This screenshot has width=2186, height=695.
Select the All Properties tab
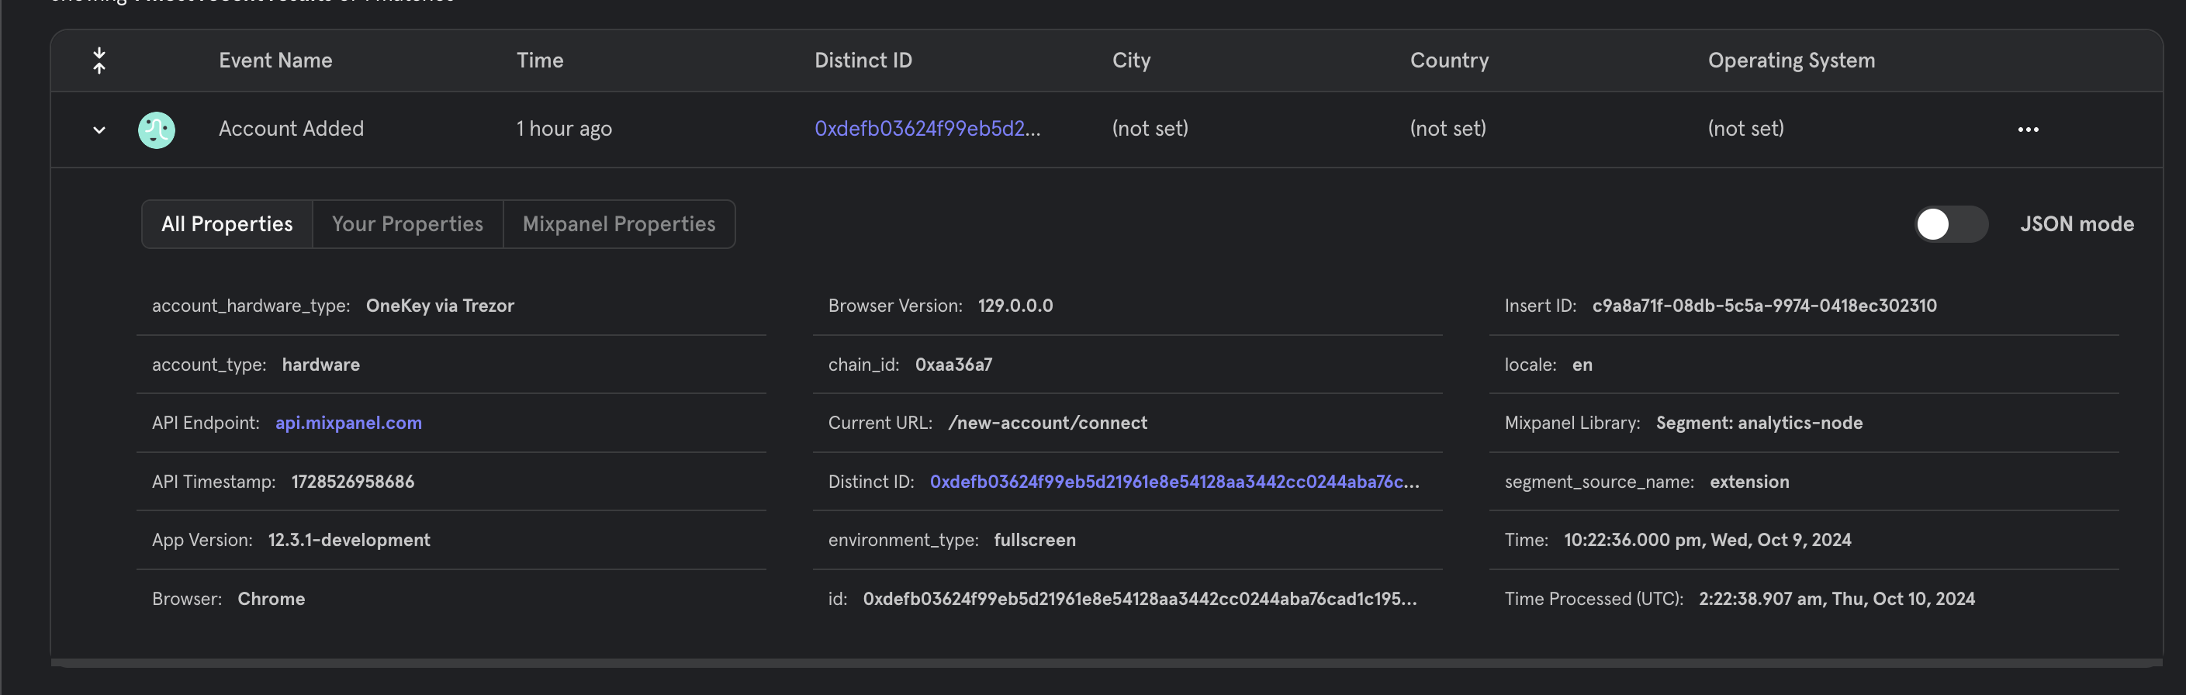coord(227,224)
